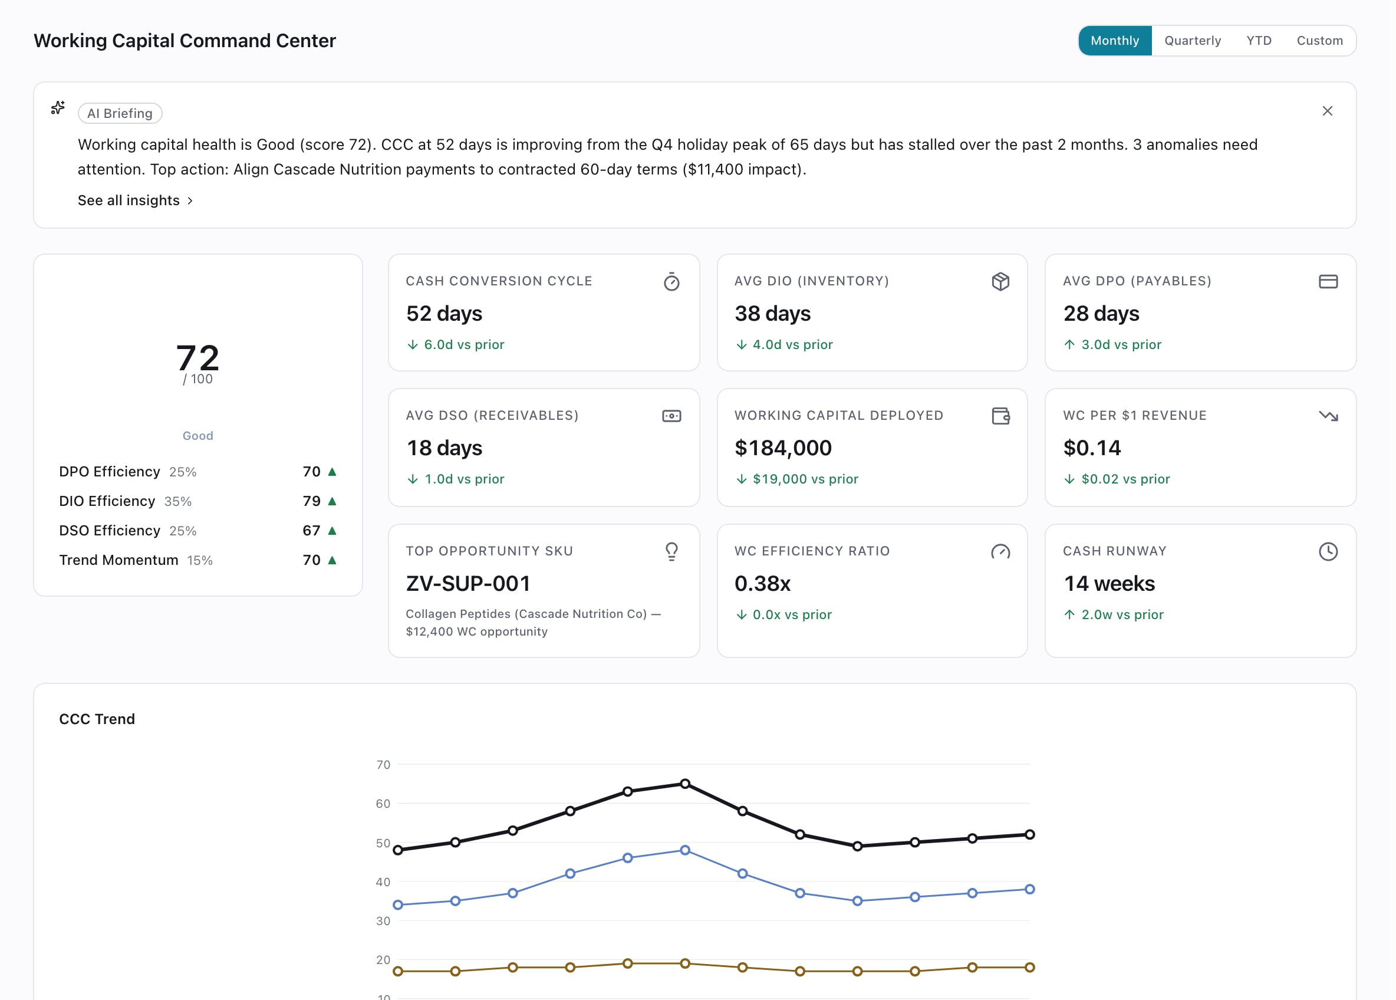Open the See all insights link

coord(136,200)
